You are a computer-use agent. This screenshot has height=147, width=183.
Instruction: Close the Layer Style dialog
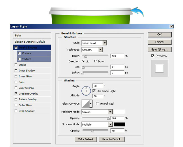point(171,26)
